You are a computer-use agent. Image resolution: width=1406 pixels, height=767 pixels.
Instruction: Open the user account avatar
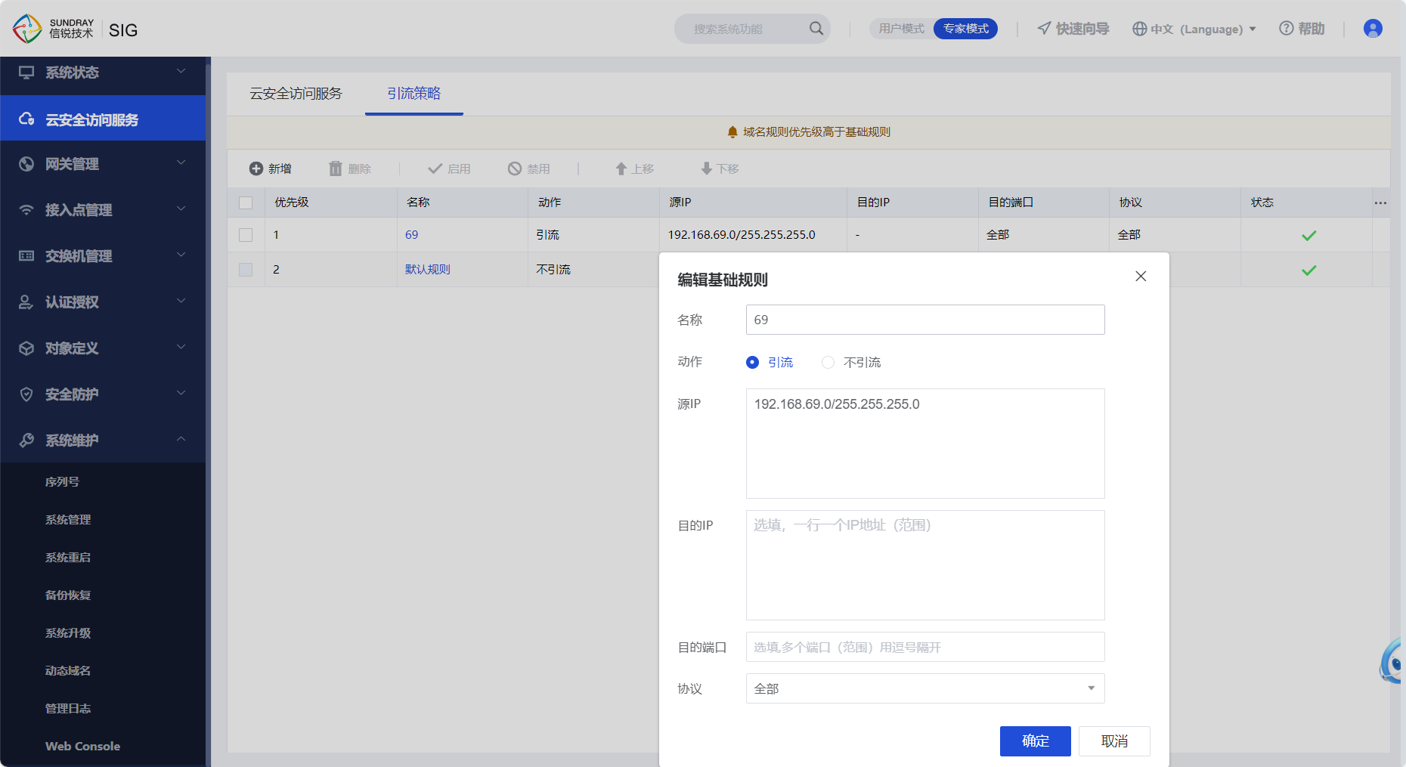[x=1373, y=29]
